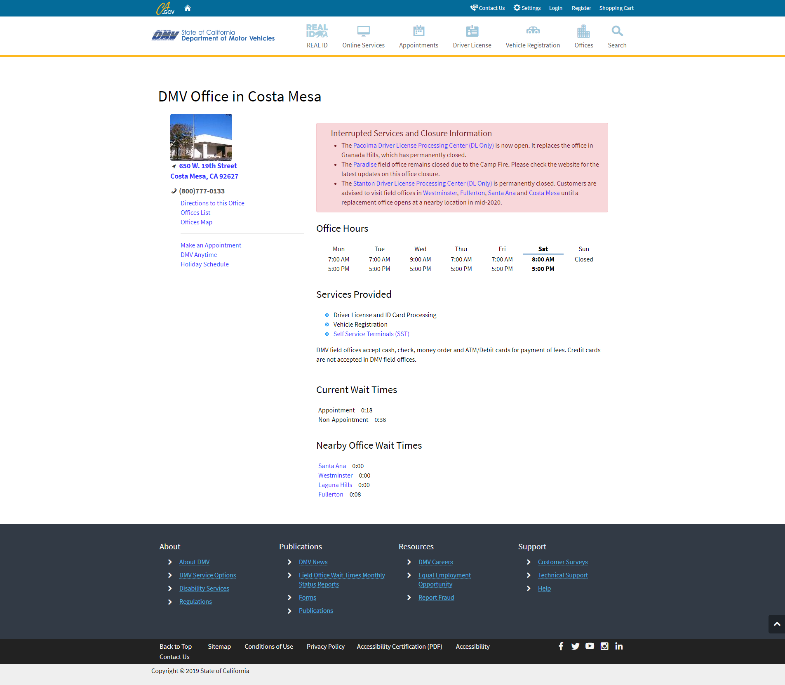
Task: Open the Twitter social icon
Action: click(575, 646)
